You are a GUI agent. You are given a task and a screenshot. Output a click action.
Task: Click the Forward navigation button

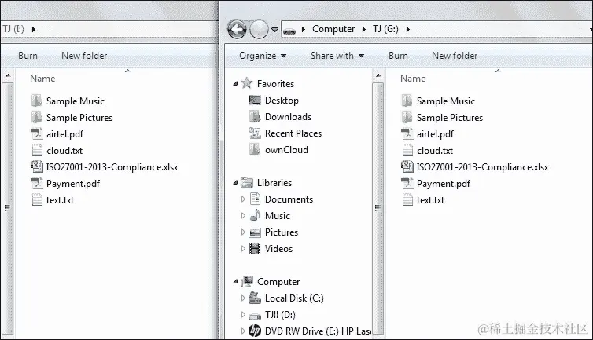259,29
